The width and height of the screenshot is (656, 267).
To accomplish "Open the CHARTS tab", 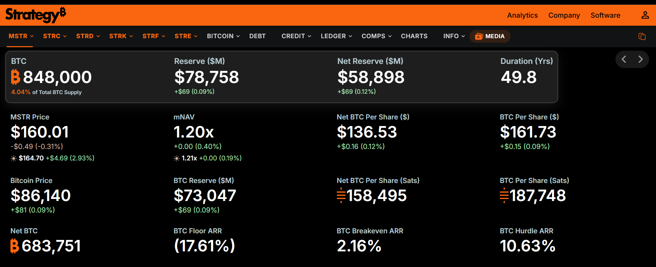I will pos(414,36).
